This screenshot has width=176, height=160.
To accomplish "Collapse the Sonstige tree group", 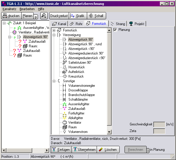I will [x=54, y=81].
